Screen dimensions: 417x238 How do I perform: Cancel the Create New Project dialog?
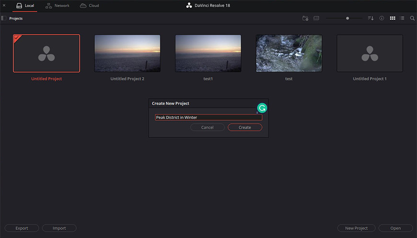pyautogui.click(x=208, y=127)
